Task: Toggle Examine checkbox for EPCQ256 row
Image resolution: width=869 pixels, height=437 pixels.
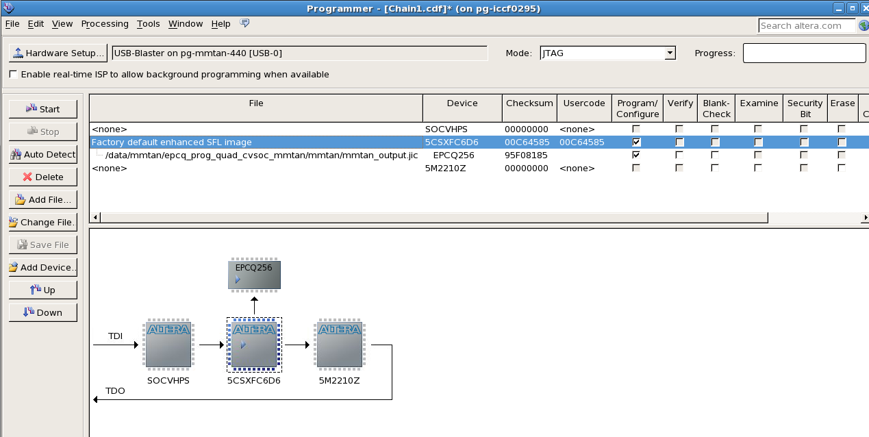Action: click(x=758, y=155)
